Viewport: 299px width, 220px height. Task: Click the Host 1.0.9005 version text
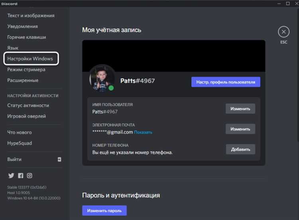(18, 193)
